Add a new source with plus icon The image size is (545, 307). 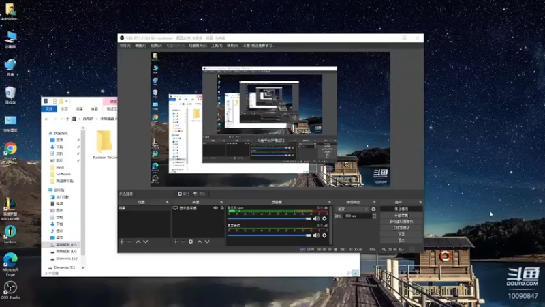pos(176,242)
